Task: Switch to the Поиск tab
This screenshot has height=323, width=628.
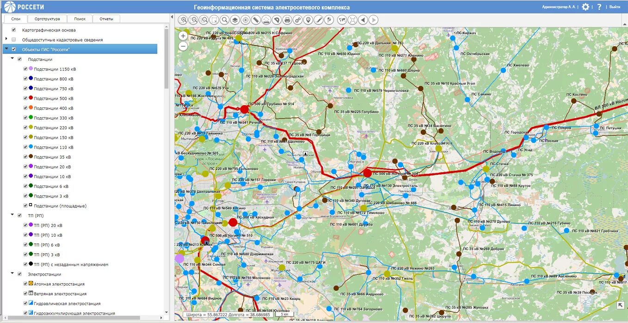Action: tap(80, 19)
